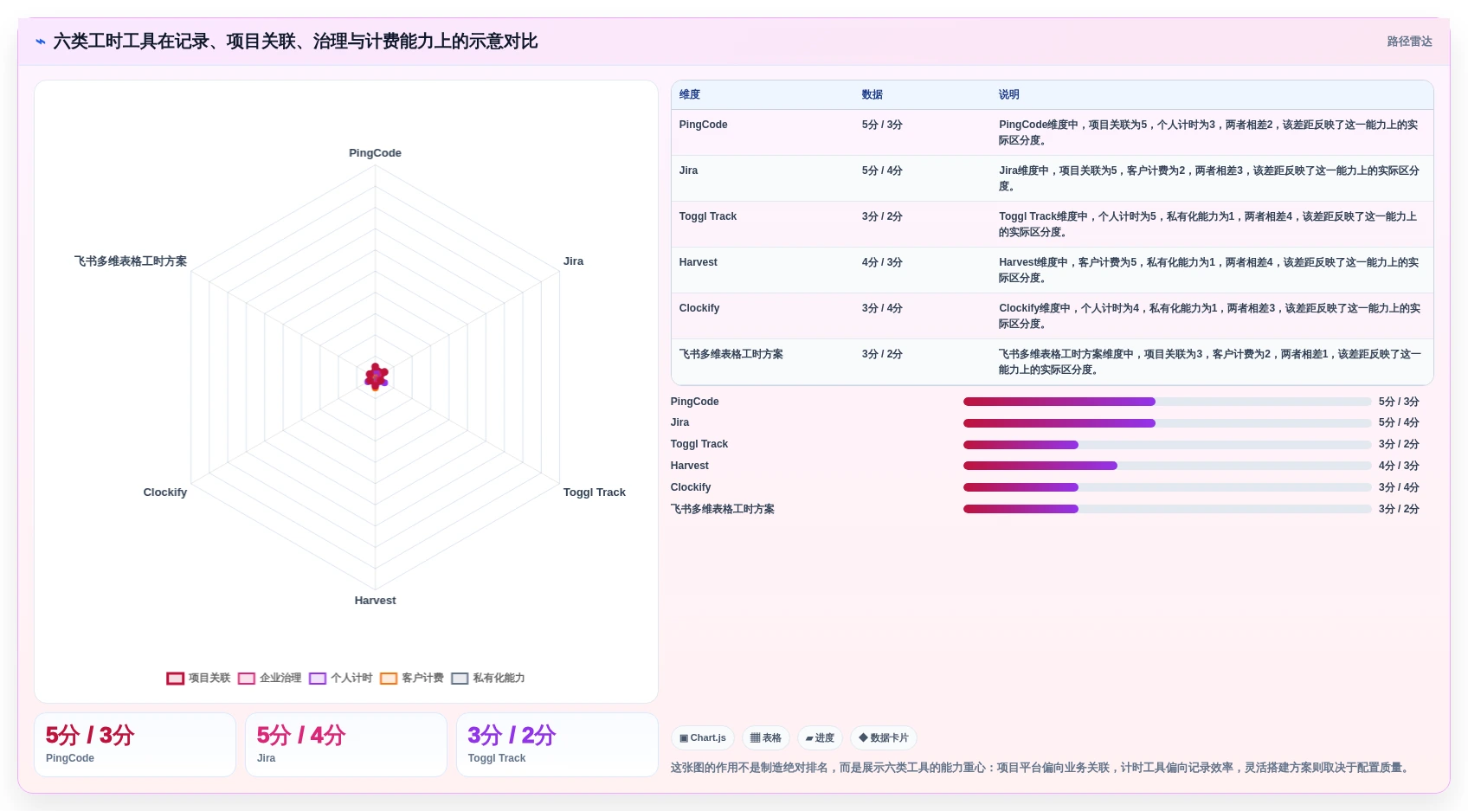
Task: Click the 飞书多维表格工时方案维度中 description cell
Action: (x=1212, y=362)
